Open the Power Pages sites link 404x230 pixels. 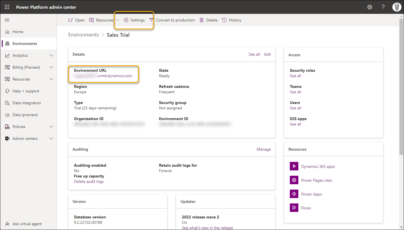pyautogui.click(x=316, y=180)
